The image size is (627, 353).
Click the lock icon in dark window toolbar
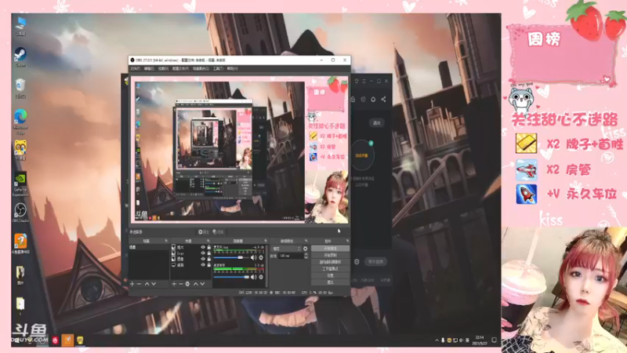[x=353, y=100]
